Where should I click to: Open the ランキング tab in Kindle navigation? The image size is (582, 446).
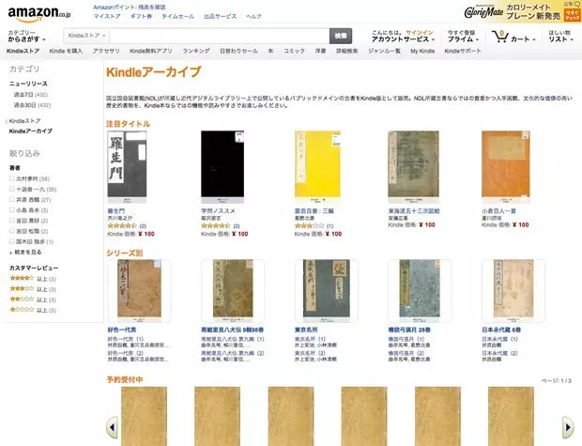pyautogui.click(x=196, y=51)
